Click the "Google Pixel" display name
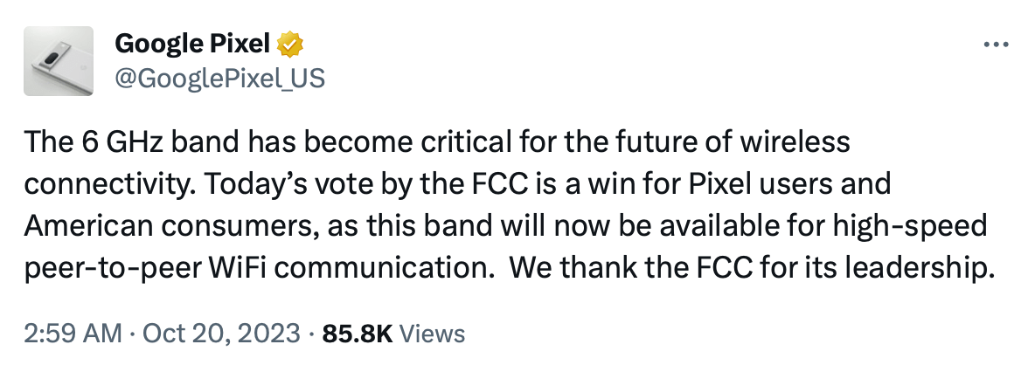This screenshot has height=365, width=1028. tap(192, 43)
